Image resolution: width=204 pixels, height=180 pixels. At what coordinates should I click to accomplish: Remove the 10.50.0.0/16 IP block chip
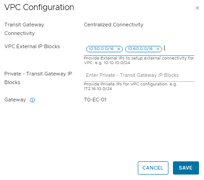(x=119, y=49)
